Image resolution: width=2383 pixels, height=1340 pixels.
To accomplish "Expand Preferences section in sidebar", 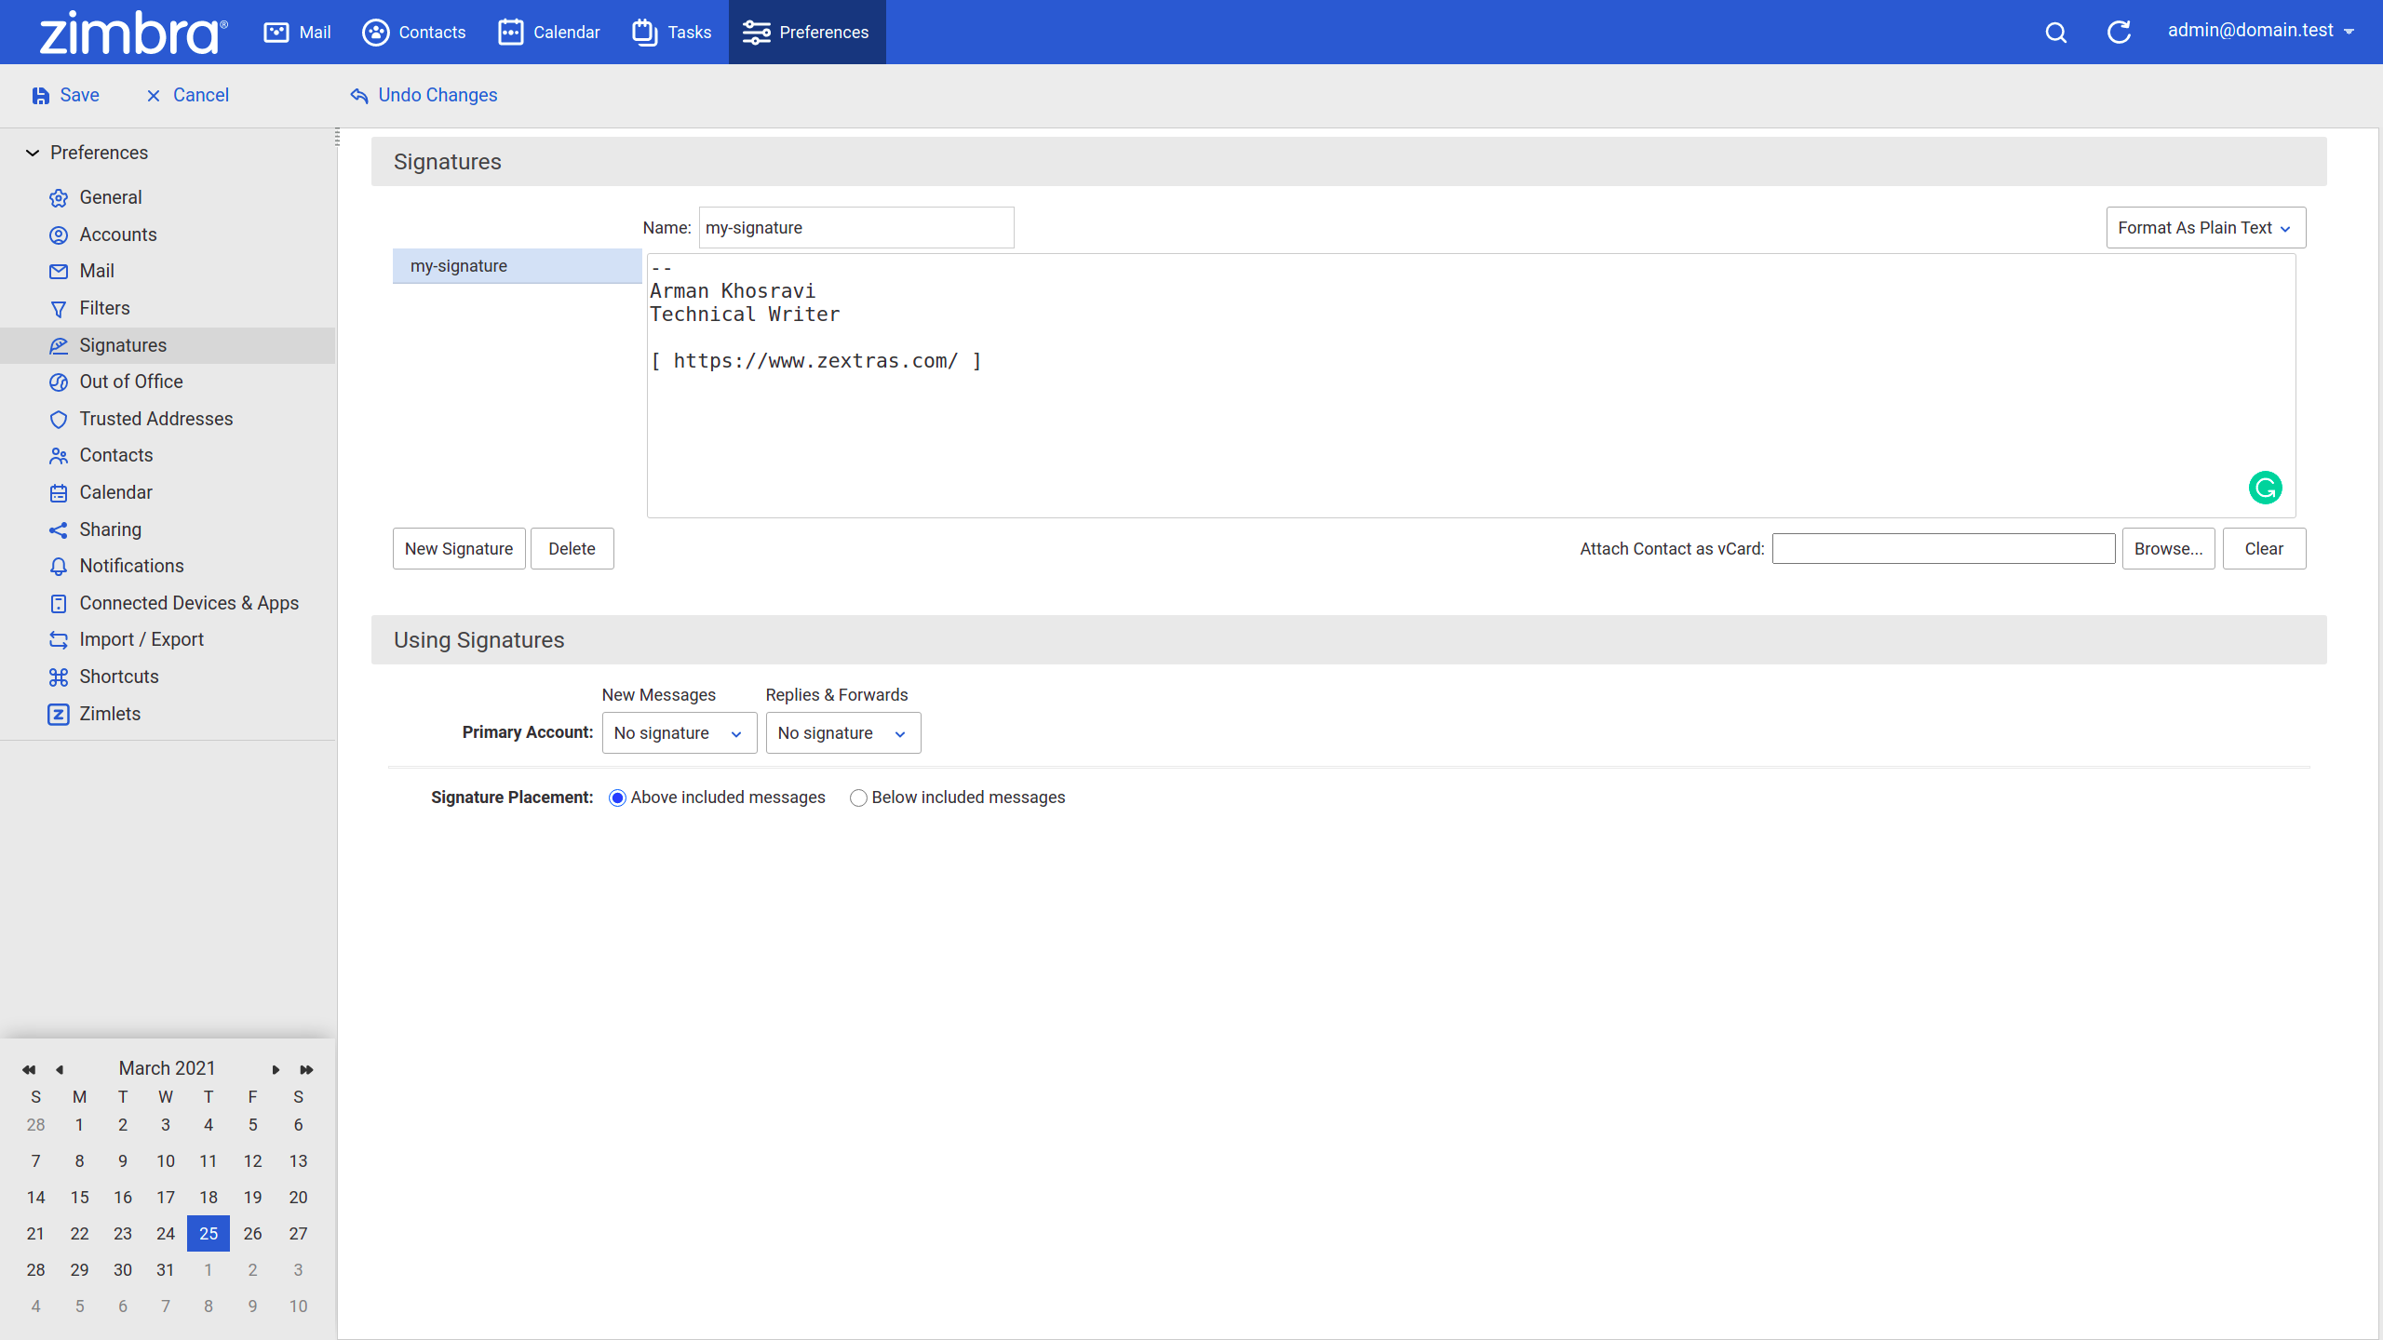I will pos(33,153).
